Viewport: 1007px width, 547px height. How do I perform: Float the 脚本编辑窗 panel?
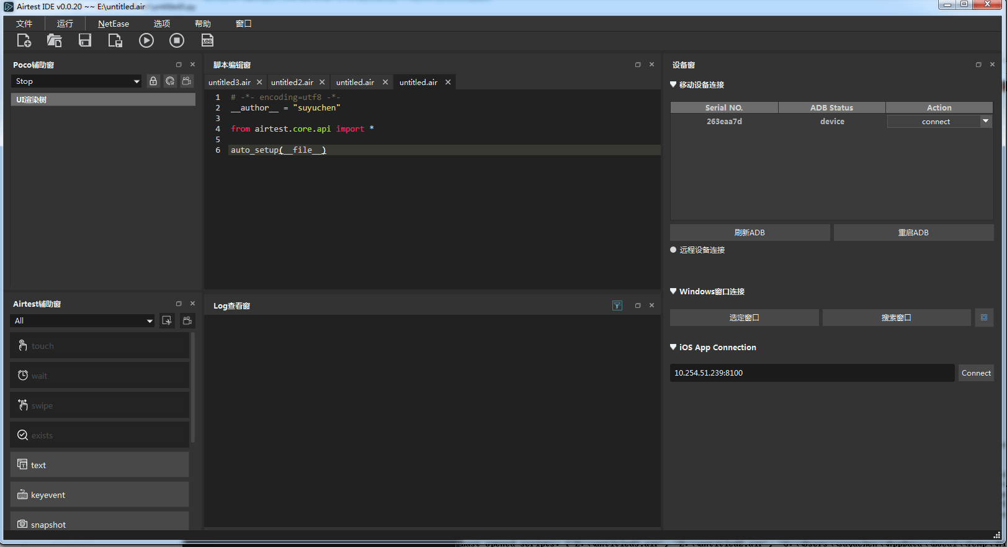(638, 65)
